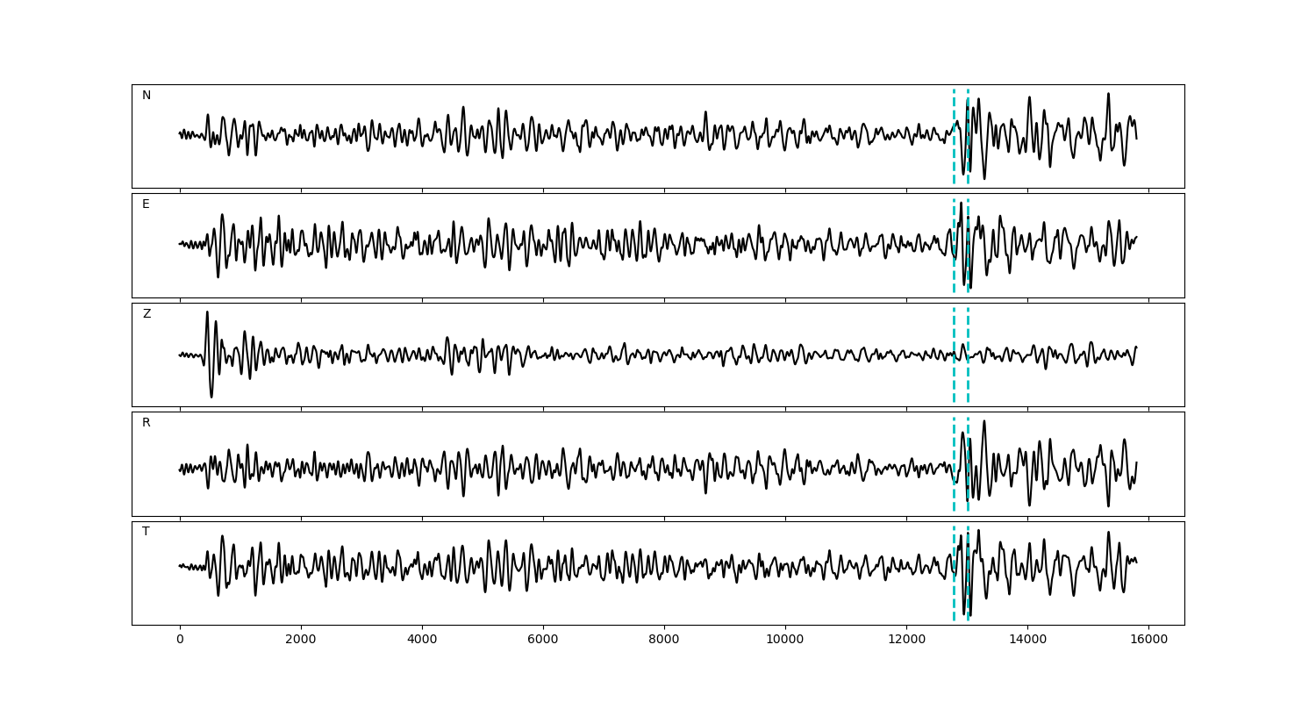The image size is (1316, 702).
Task: Select the Z channel label
Action: coord(147,314)
